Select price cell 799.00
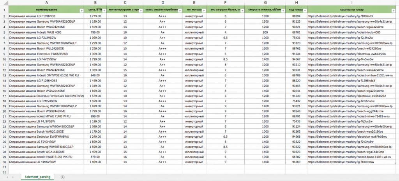399x181 pixels. point(95,32)
